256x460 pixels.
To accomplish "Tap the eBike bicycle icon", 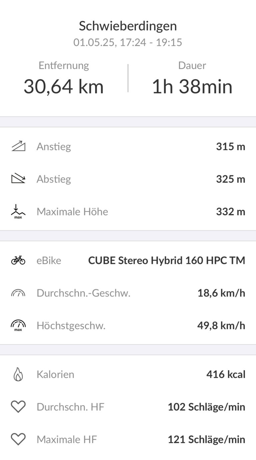I will [x=18, y=260].
